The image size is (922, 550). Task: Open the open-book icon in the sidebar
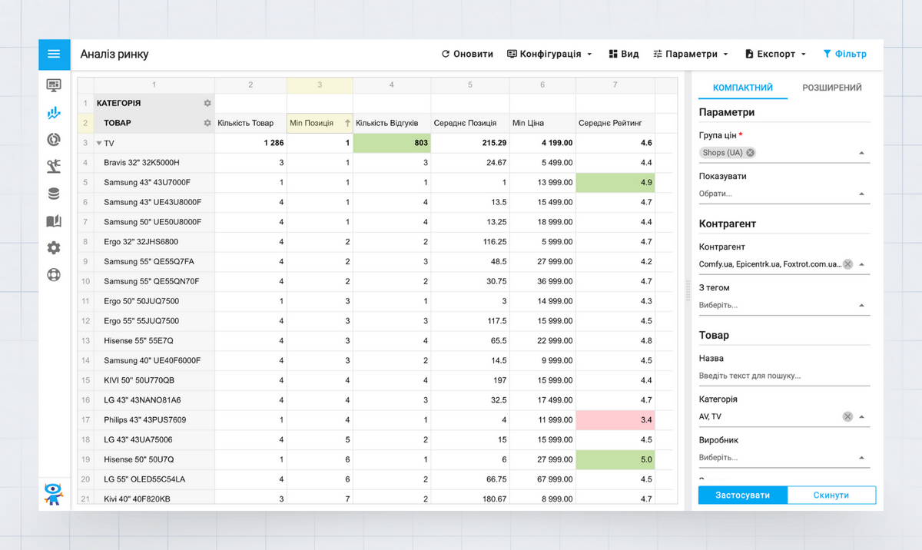coord(54,221)
